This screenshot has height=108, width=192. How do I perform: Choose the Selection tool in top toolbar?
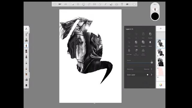(73, 4)
